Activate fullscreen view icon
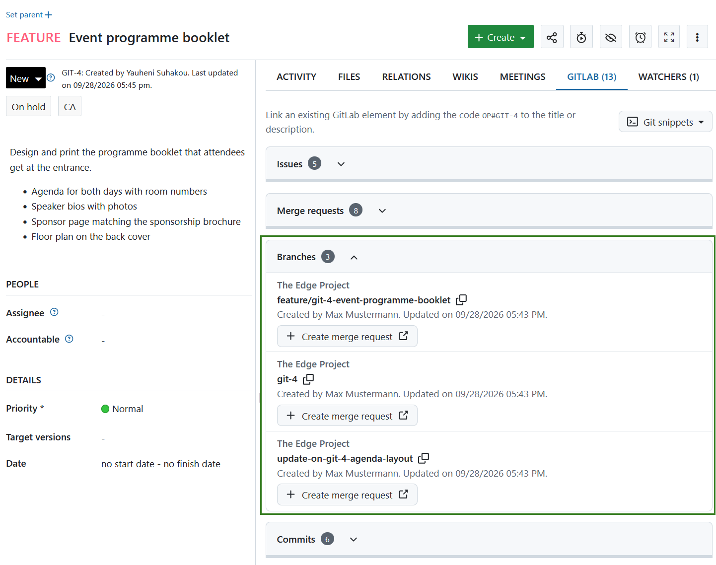This screenshot has width=716, height=565. 669,37
